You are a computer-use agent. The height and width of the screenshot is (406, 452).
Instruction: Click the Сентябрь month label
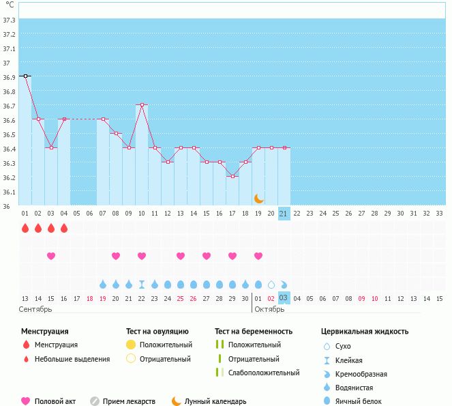[35, 309]
